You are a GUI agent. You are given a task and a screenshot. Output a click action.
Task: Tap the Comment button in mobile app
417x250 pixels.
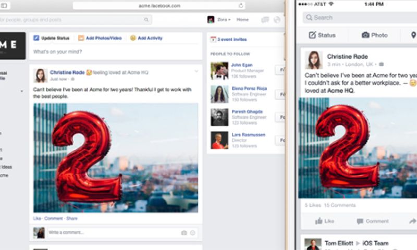pos(373,221)
